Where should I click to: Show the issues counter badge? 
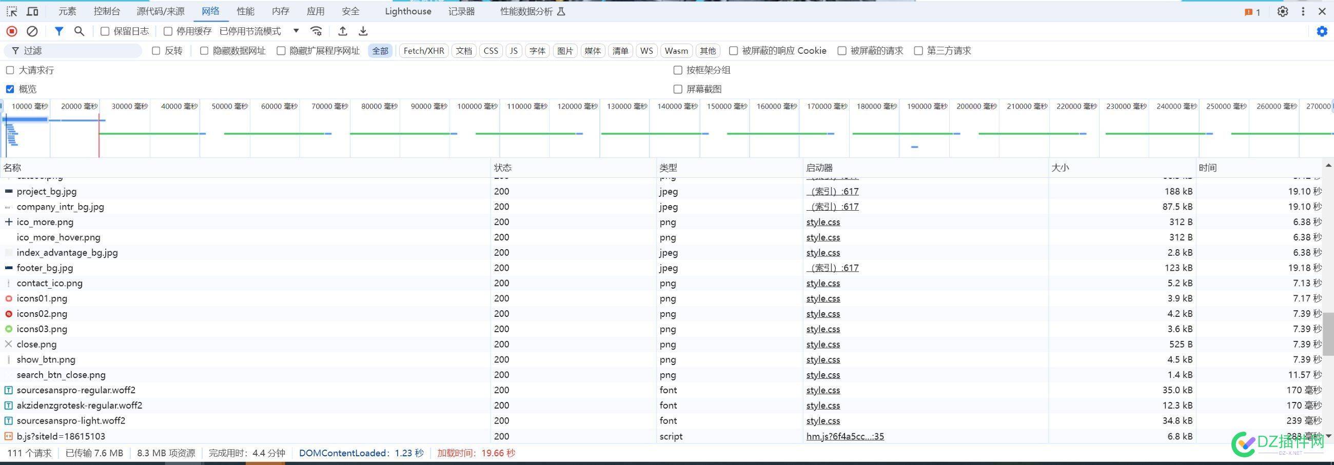click(x=1252, y=12)
